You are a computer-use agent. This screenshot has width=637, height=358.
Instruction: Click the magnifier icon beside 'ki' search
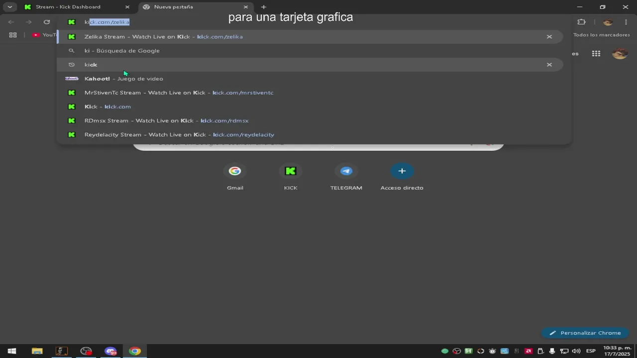click(72, 51)
